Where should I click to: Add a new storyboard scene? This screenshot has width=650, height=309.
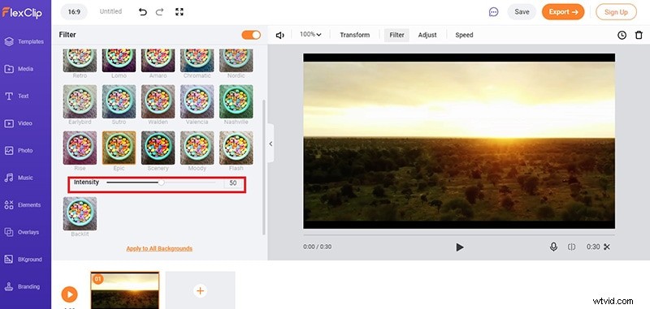[200, 290]
